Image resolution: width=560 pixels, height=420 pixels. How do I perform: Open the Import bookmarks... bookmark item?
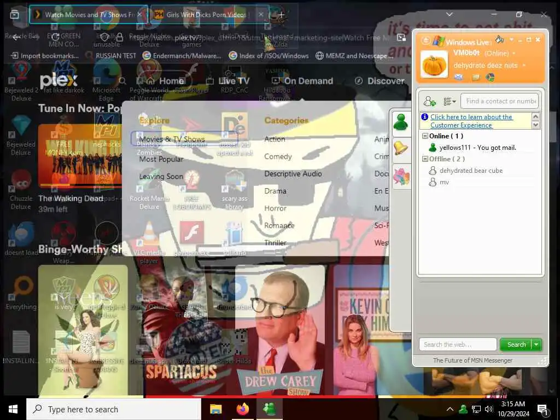[45, 56]
